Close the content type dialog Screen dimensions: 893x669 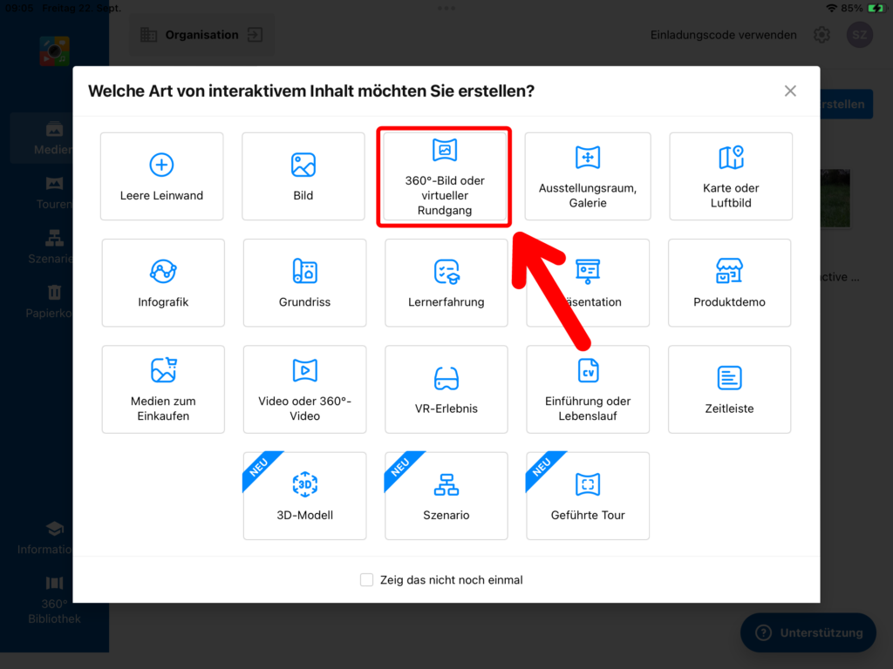[790, 91]
